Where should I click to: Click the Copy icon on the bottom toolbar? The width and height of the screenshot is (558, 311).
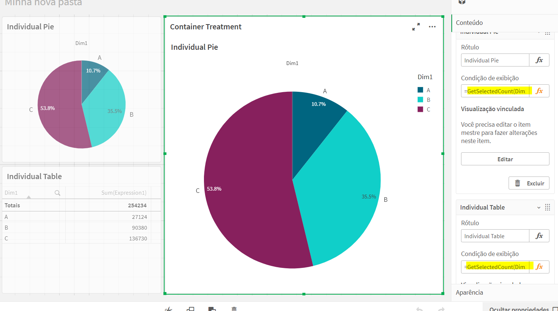pyautogui.click(x=191, y=308)
